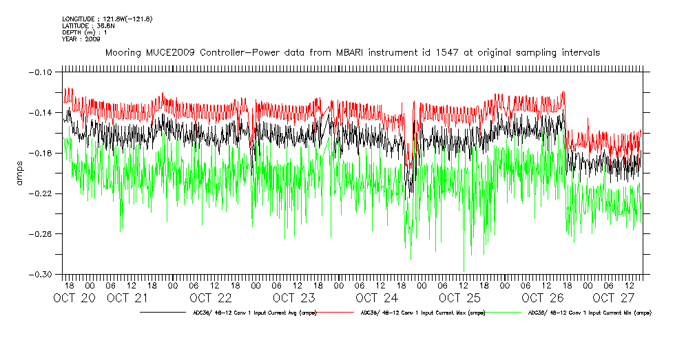The width and height of the screenshot is (695, 347).
Task: Click the OCT 24 date label
Action: point(377,298)
